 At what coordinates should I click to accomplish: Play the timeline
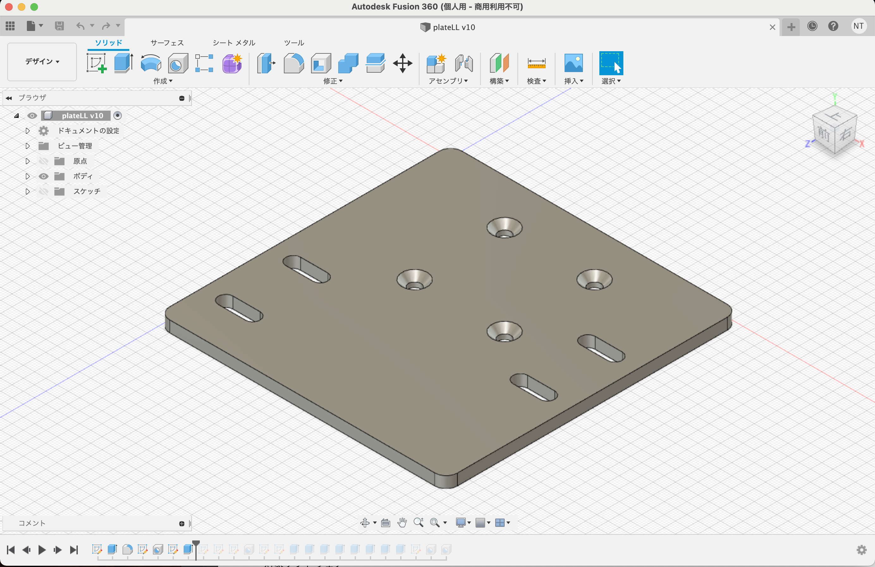click(42, 550)
